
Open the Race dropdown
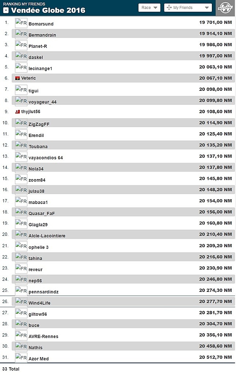click(x=149, y=8)
